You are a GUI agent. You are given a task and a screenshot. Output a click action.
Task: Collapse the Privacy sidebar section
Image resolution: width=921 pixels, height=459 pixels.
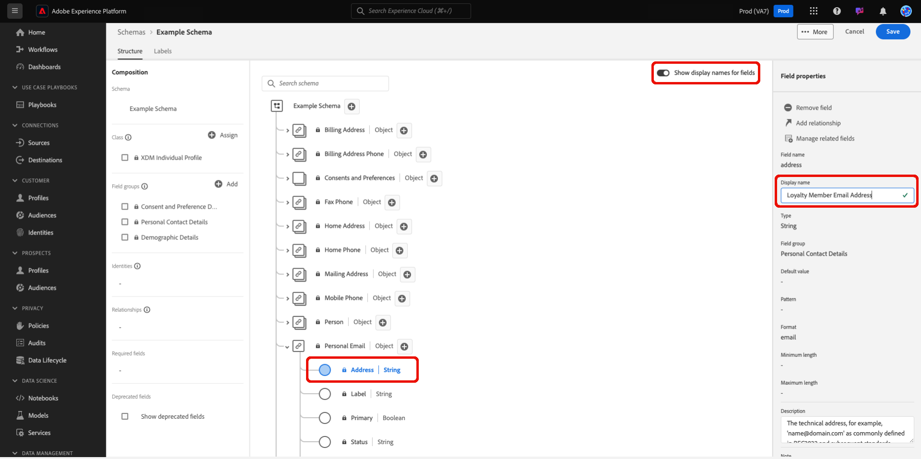(15, 308)
